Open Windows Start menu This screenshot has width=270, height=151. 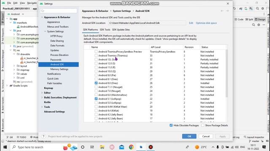(x=5, y=147)
